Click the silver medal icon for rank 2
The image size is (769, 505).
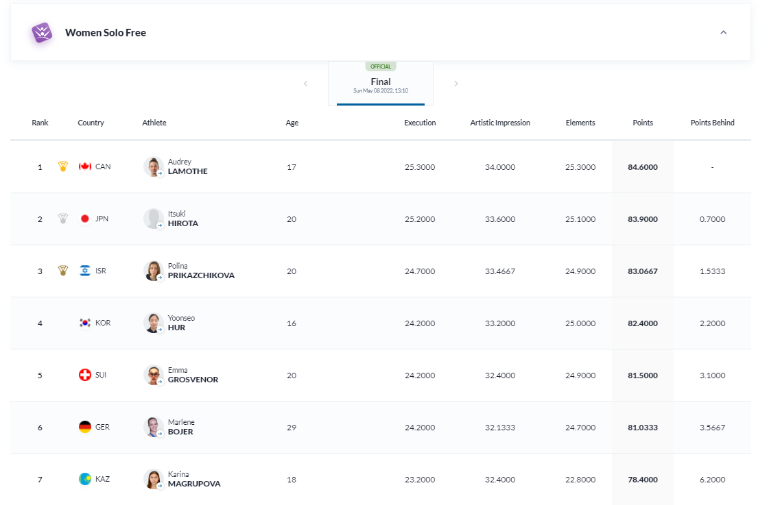coord(63,219)
